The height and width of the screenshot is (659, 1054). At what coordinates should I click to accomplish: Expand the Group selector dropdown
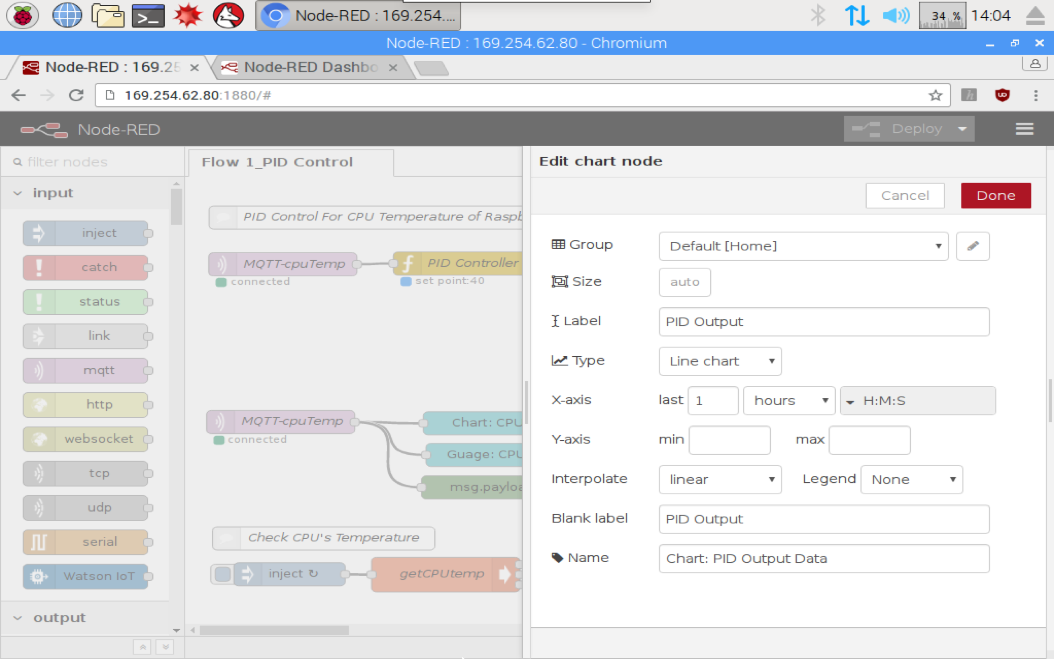939,245
